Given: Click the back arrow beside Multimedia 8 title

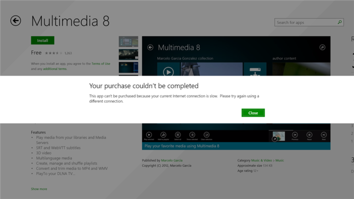Looking at the screenshot, I should (16, 21).
